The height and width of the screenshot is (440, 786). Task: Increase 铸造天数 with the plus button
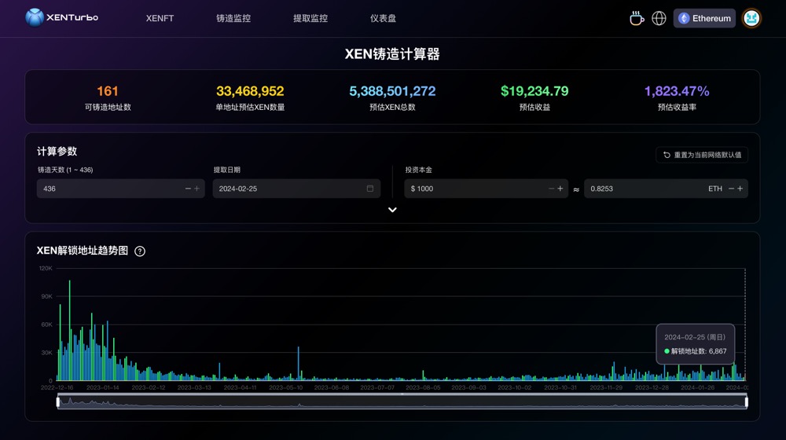[x=197, y=189]
